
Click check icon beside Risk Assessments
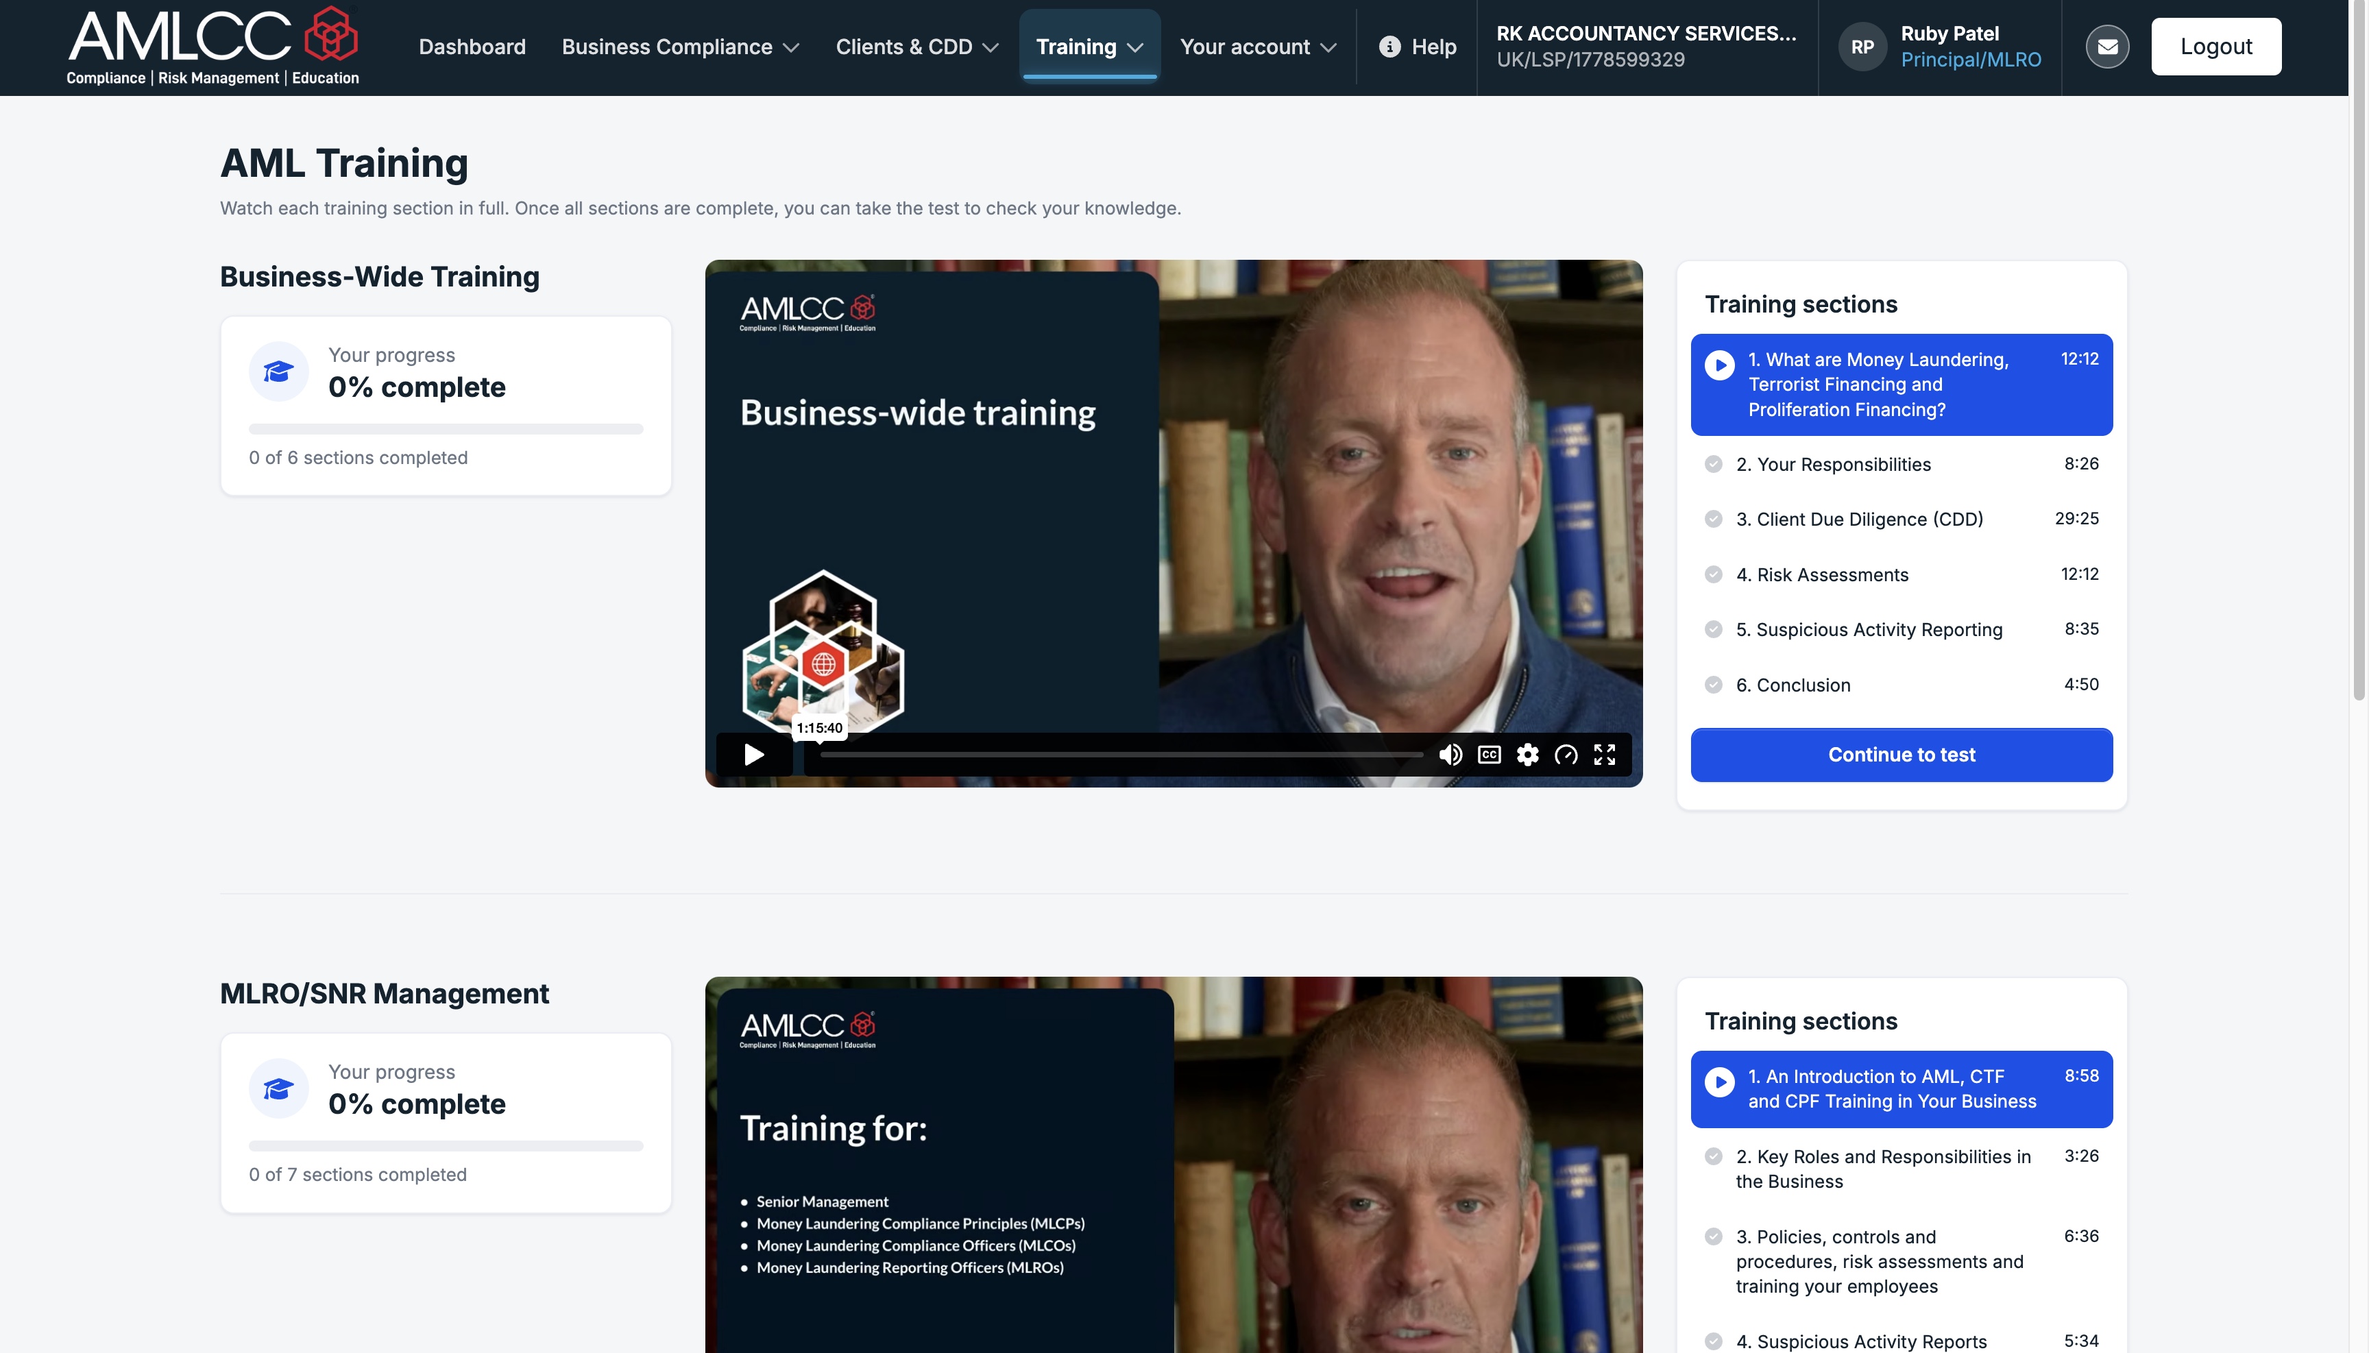click(x=1713, y=574)
